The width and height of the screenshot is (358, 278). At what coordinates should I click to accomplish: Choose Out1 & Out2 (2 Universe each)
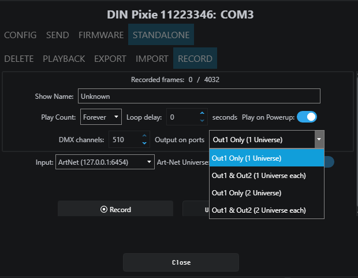[267, 210]
